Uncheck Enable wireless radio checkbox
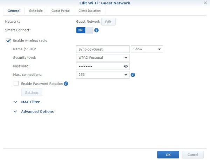Viewport: 210px width, 160px height. point(8,41)
